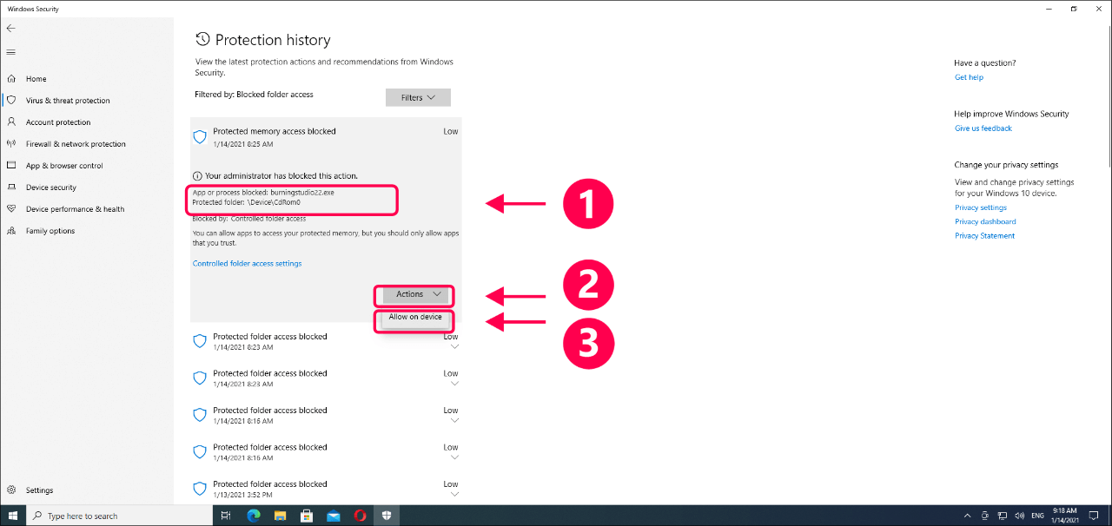Open the Filters dropdown
The width and height of the screenshot is (1112, 526).
pyautogui.click(x=418, y=98)
